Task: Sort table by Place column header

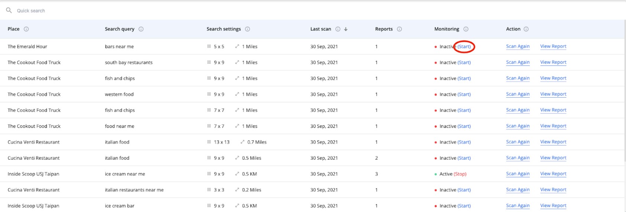Action: [14, 29]
